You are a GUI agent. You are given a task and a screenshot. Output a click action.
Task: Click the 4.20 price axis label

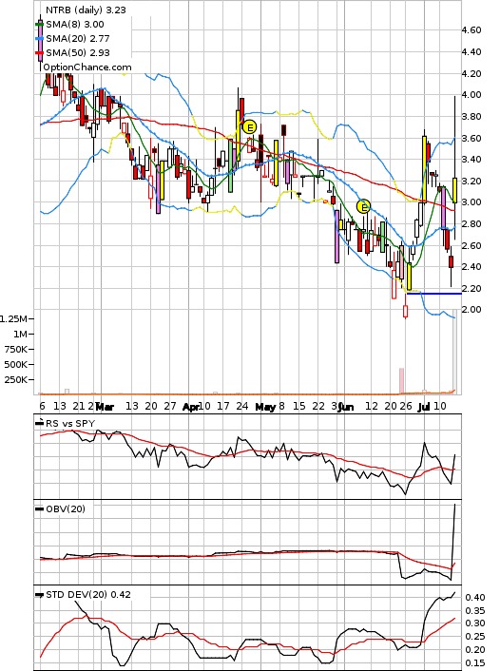[x=471, y=73]
